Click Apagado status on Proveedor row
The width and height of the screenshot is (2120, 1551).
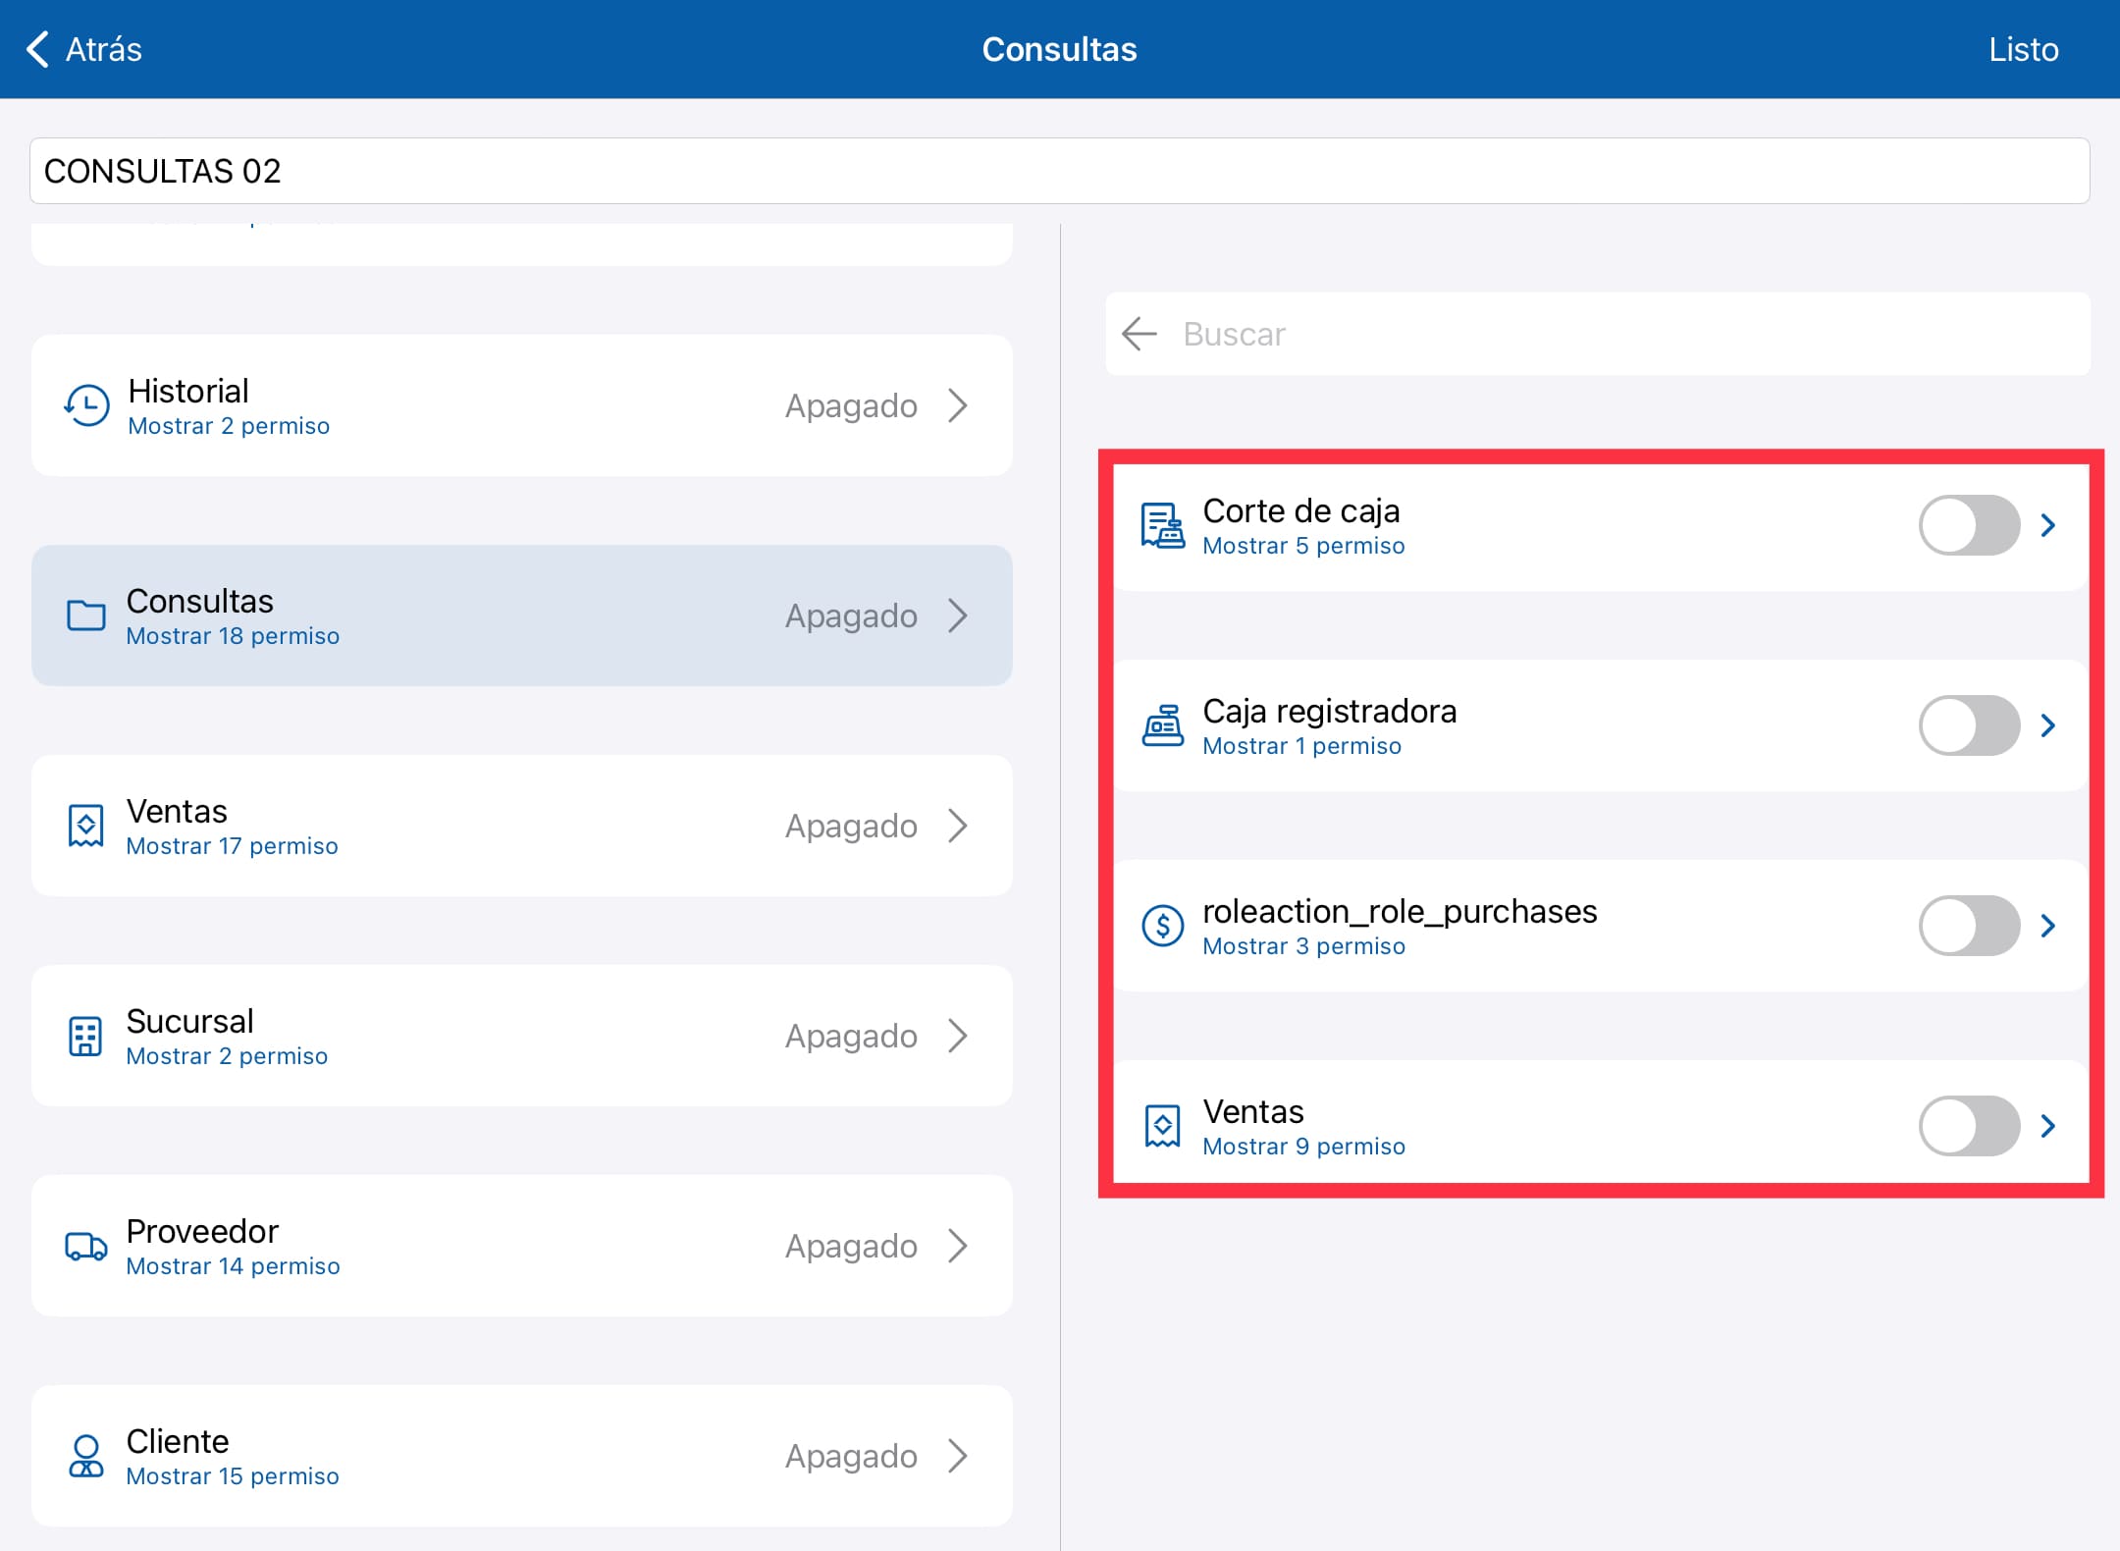851,1246
